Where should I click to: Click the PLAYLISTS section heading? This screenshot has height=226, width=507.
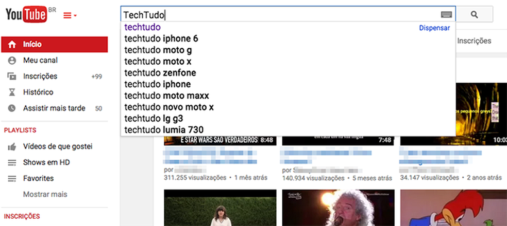pyautogui.click(x=20, y=130)
